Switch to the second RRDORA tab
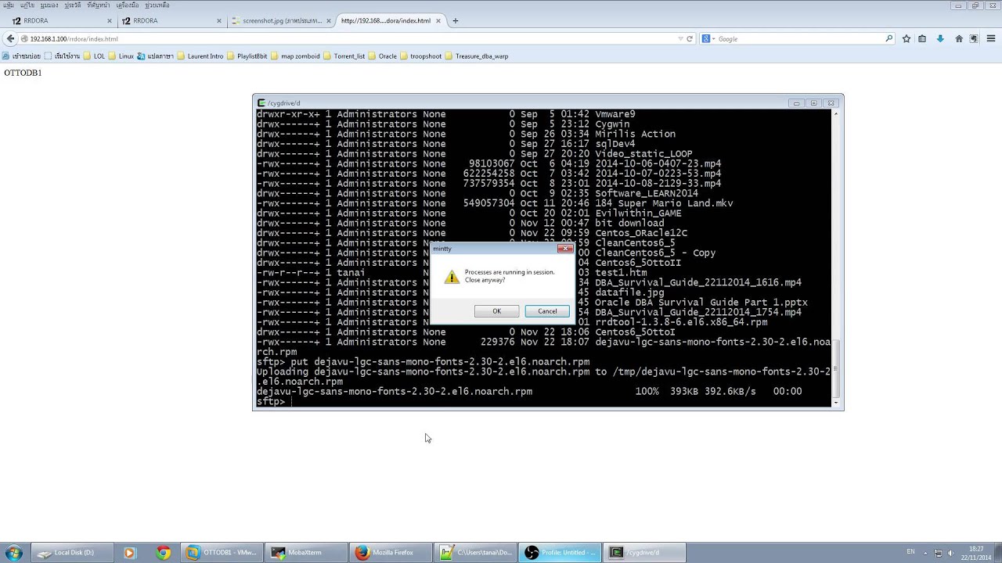Image resolution: width=1002 pixels, height=563 pixels. [171, 21]
